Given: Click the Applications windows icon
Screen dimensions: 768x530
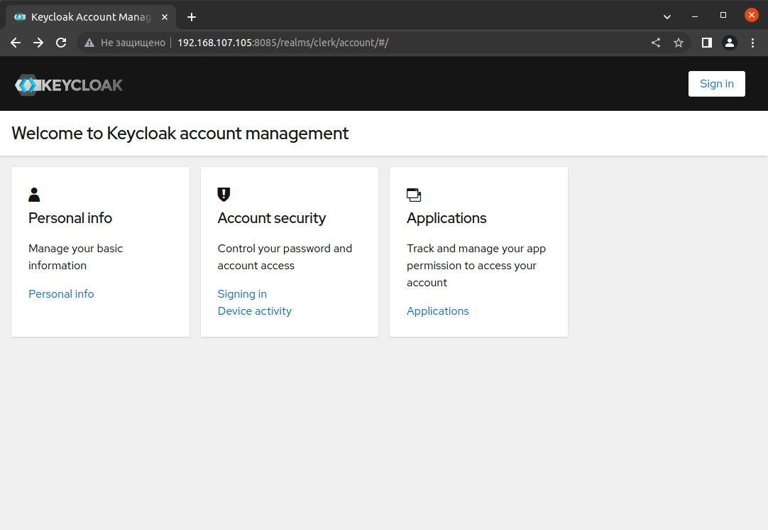Looking at the screenshot, I should pyautogui.click(x=414, y=195).
